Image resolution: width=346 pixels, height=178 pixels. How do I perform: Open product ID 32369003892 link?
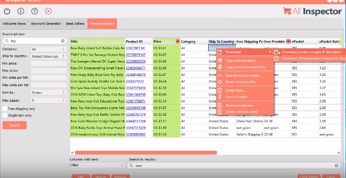[x=135, y=134]
